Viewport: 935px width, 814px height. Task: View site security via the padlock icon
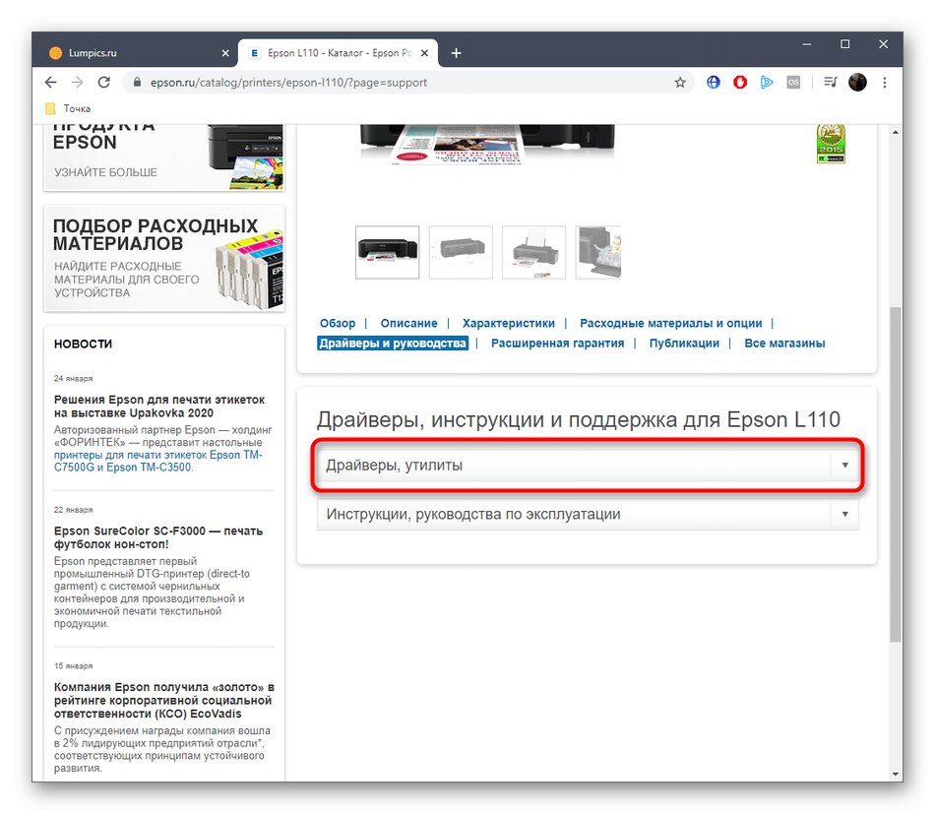[137, 83]
